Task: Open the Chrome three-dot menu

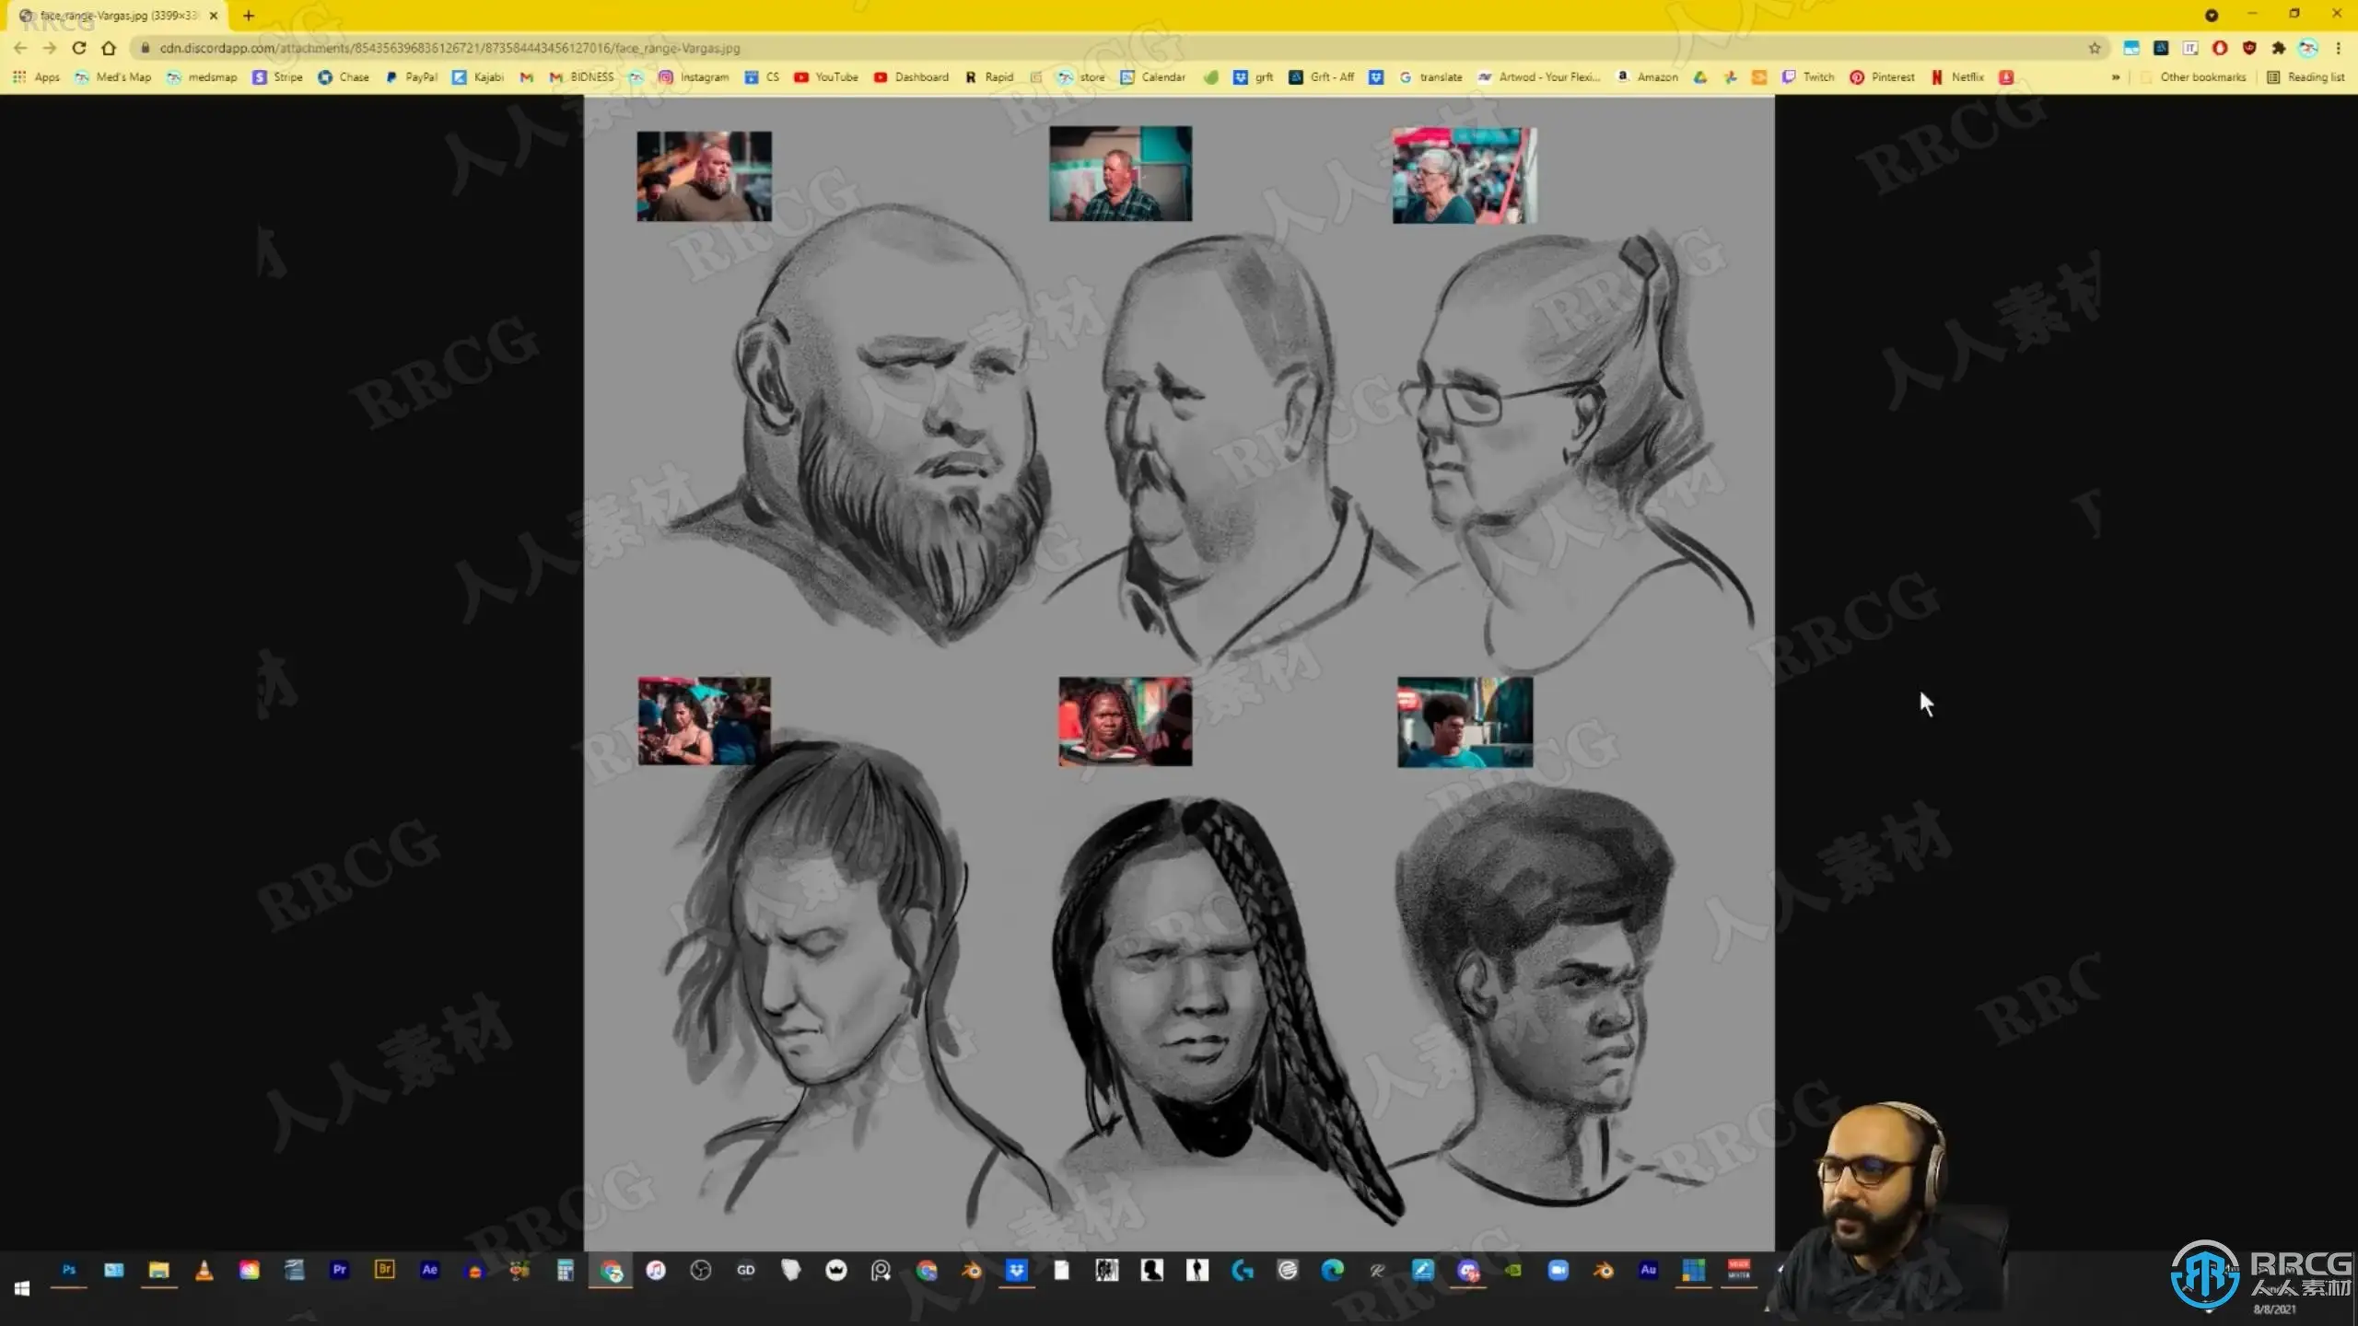Action: tap(2338, 48)
